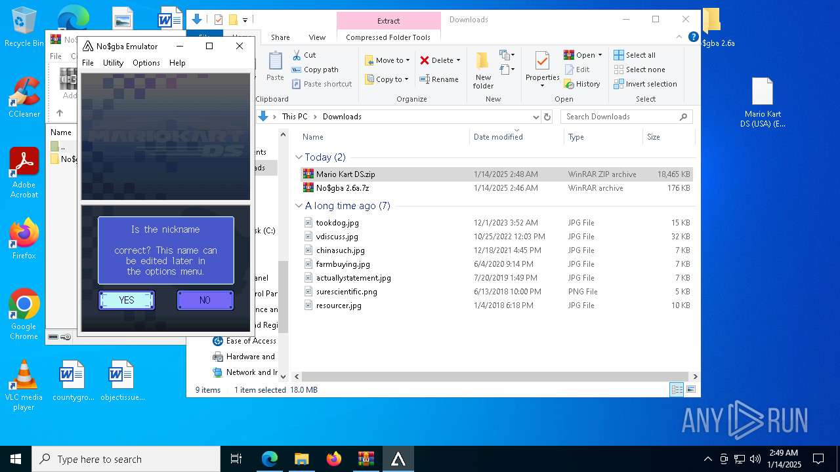Switch to View ribbon tab
This screenshot has height=472, width=840.
click(x=317, y=37)
